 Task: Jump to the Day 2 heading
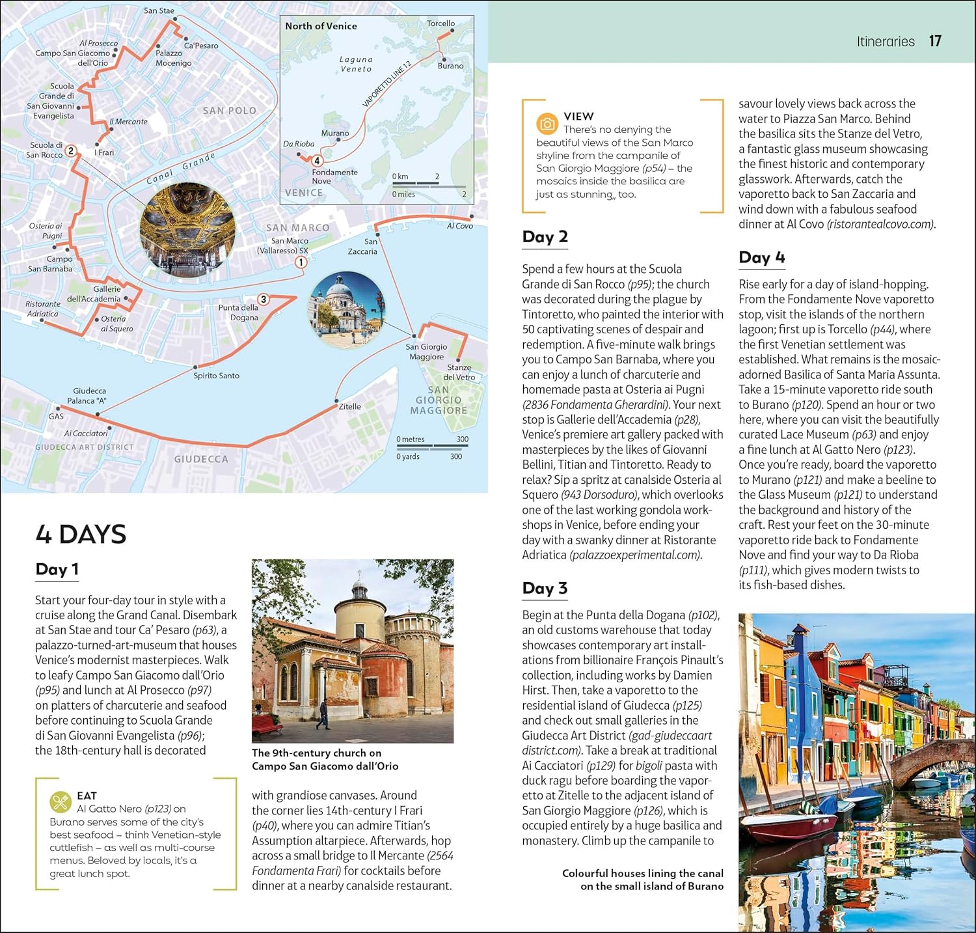point(545,237)
